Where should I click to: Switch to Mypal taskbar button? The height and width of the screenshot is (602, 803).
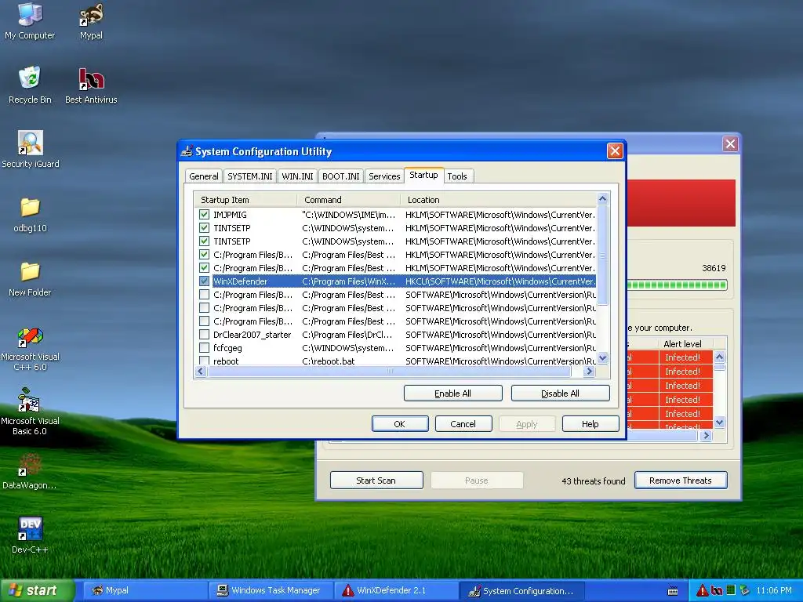coord(144,590)
